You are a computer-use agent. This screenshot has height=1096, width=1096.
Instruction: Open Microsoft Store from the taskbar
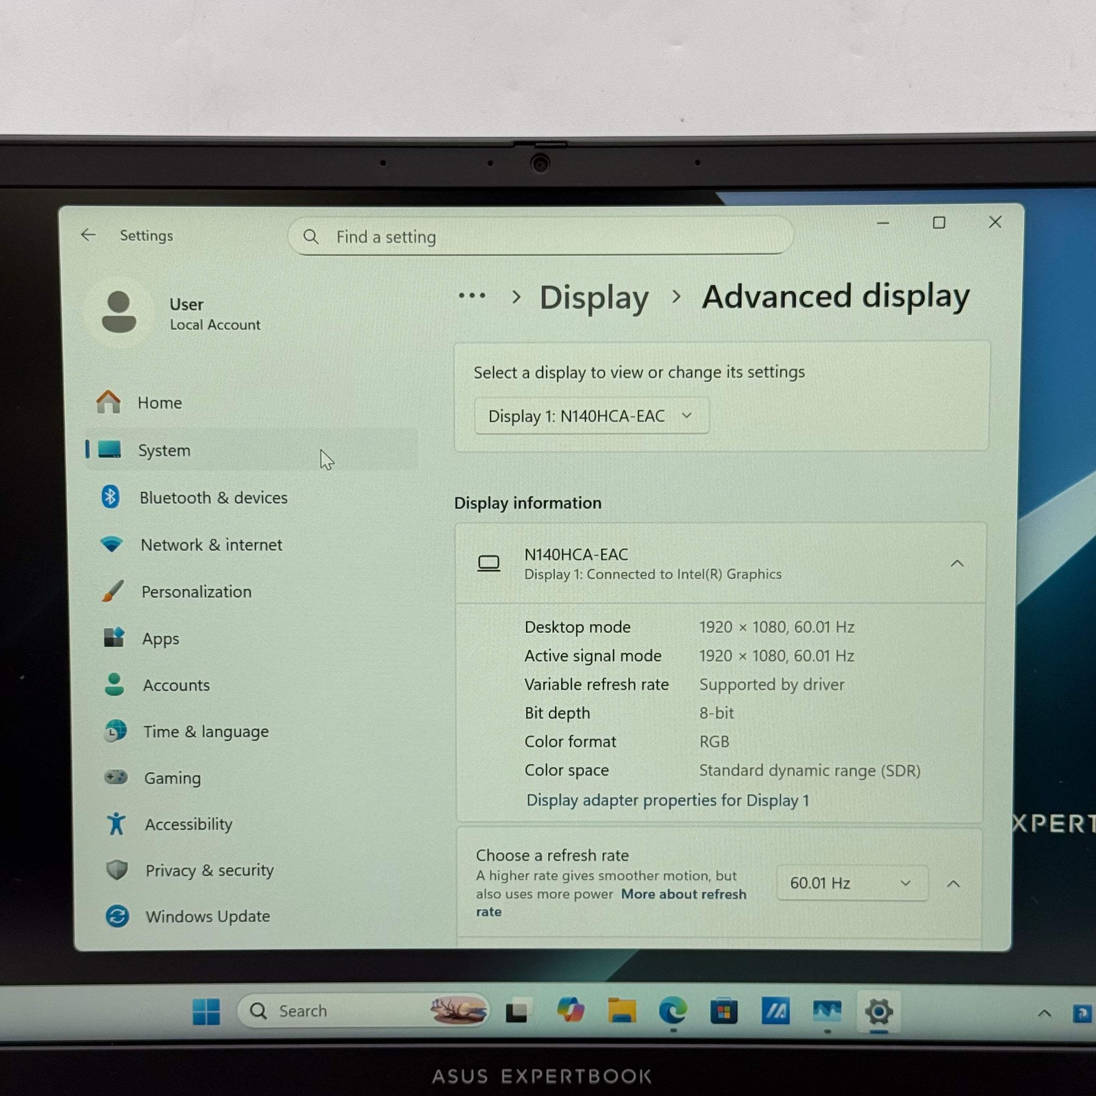723,1011
